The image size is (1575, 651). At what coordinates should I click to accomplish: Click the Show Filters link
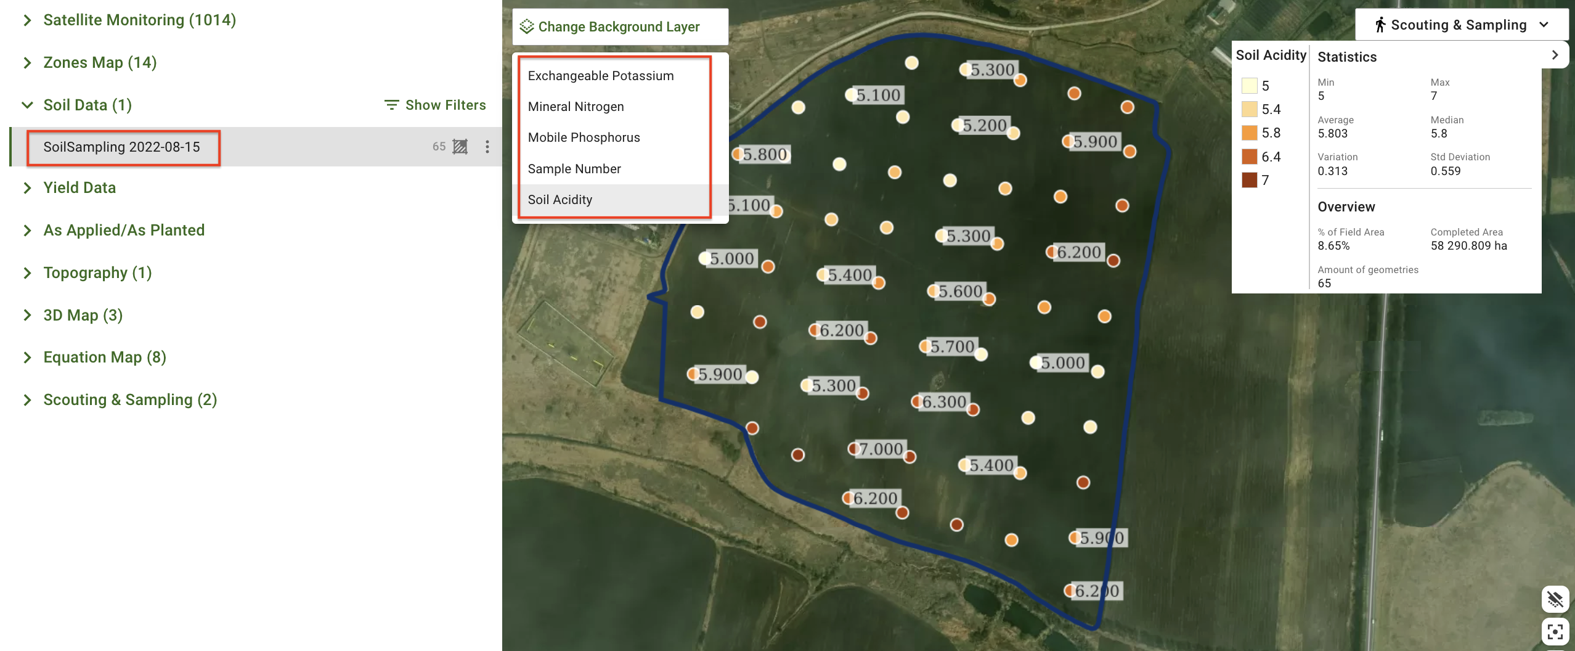(x=445, y=105)
